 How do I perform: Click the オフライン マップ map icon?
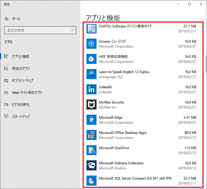(6, 80)
